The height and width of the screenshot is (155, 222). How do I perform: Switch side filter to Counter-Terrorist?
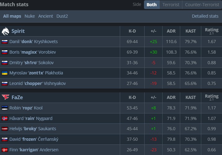202,5
